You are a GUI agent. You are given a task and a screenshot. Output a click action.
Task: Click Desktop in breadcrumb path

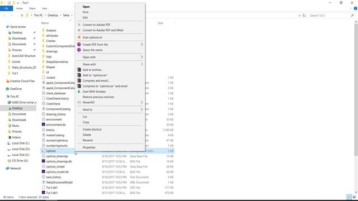point(53,15)
